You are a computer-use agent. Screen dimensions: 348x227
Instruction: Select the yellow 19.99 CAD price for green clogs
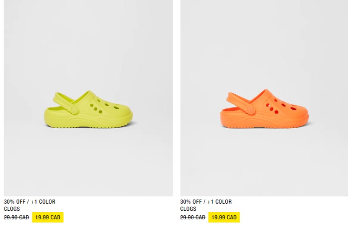click(48, 217)
